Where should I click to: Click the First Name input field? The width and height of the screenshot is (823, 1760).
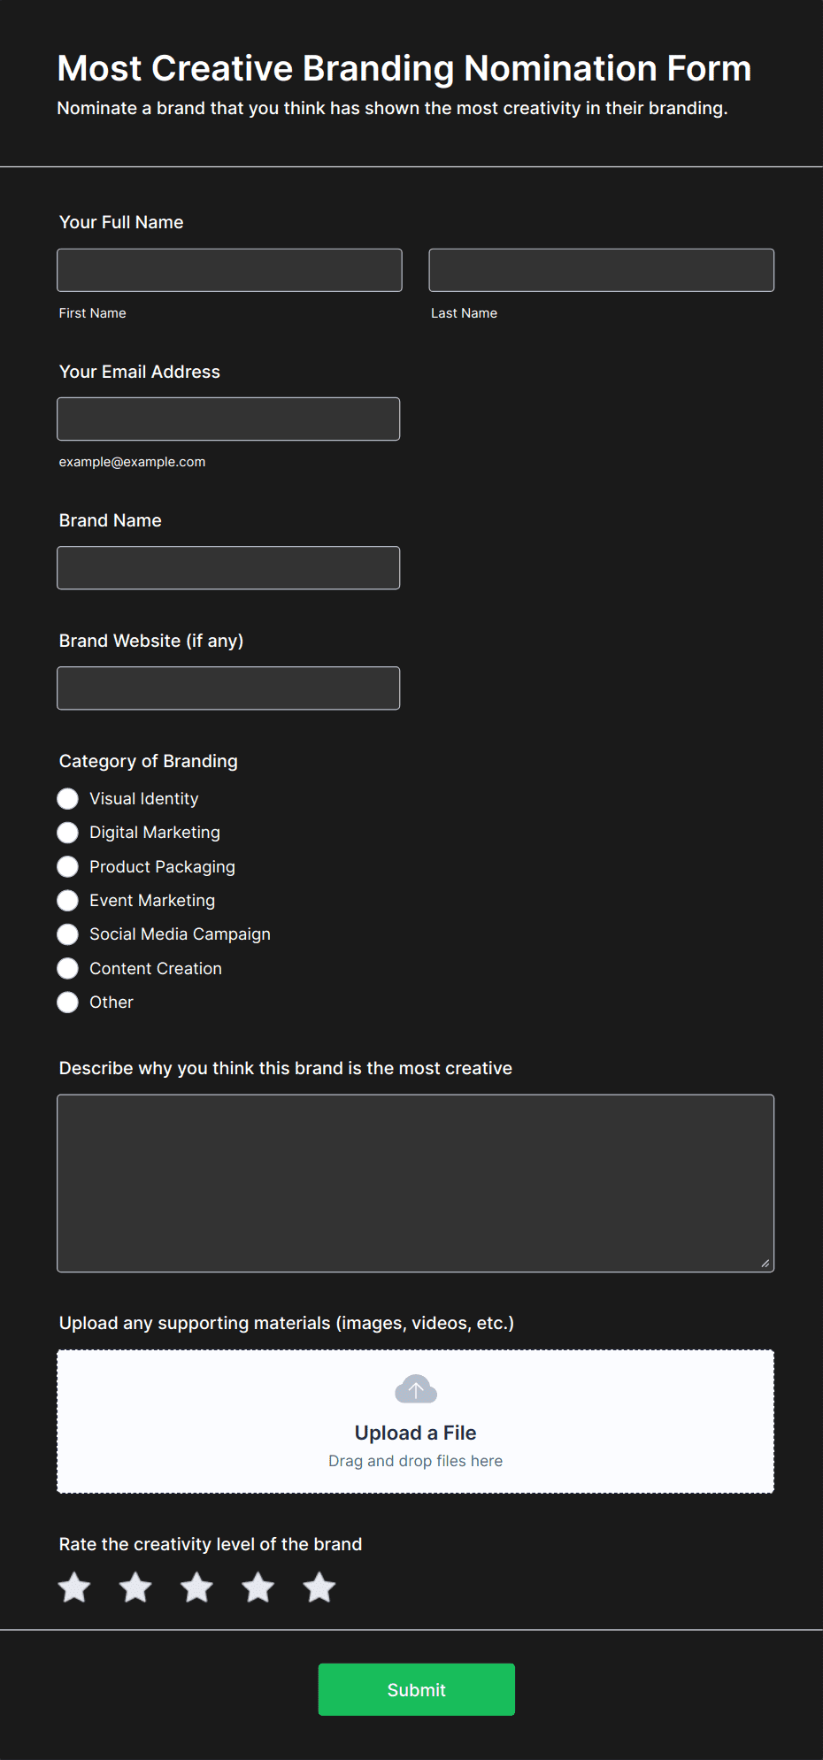228,269
